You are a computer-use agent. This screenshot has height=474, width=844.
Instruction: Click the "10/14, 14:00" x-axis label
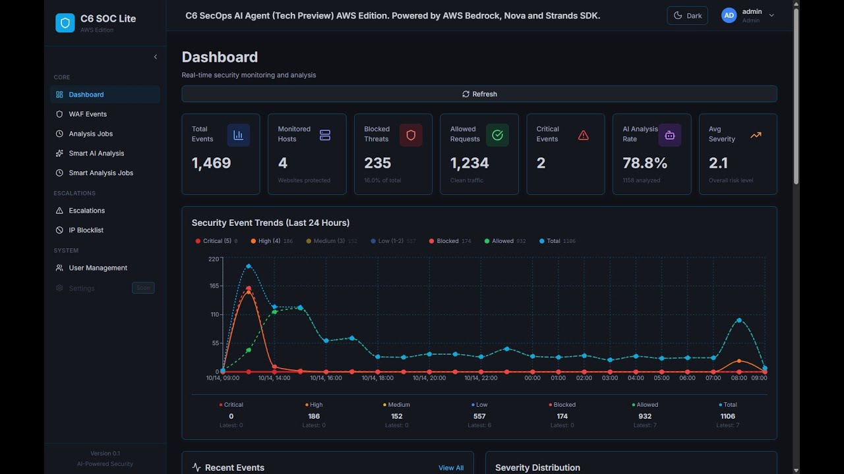[x=274, y=378]
